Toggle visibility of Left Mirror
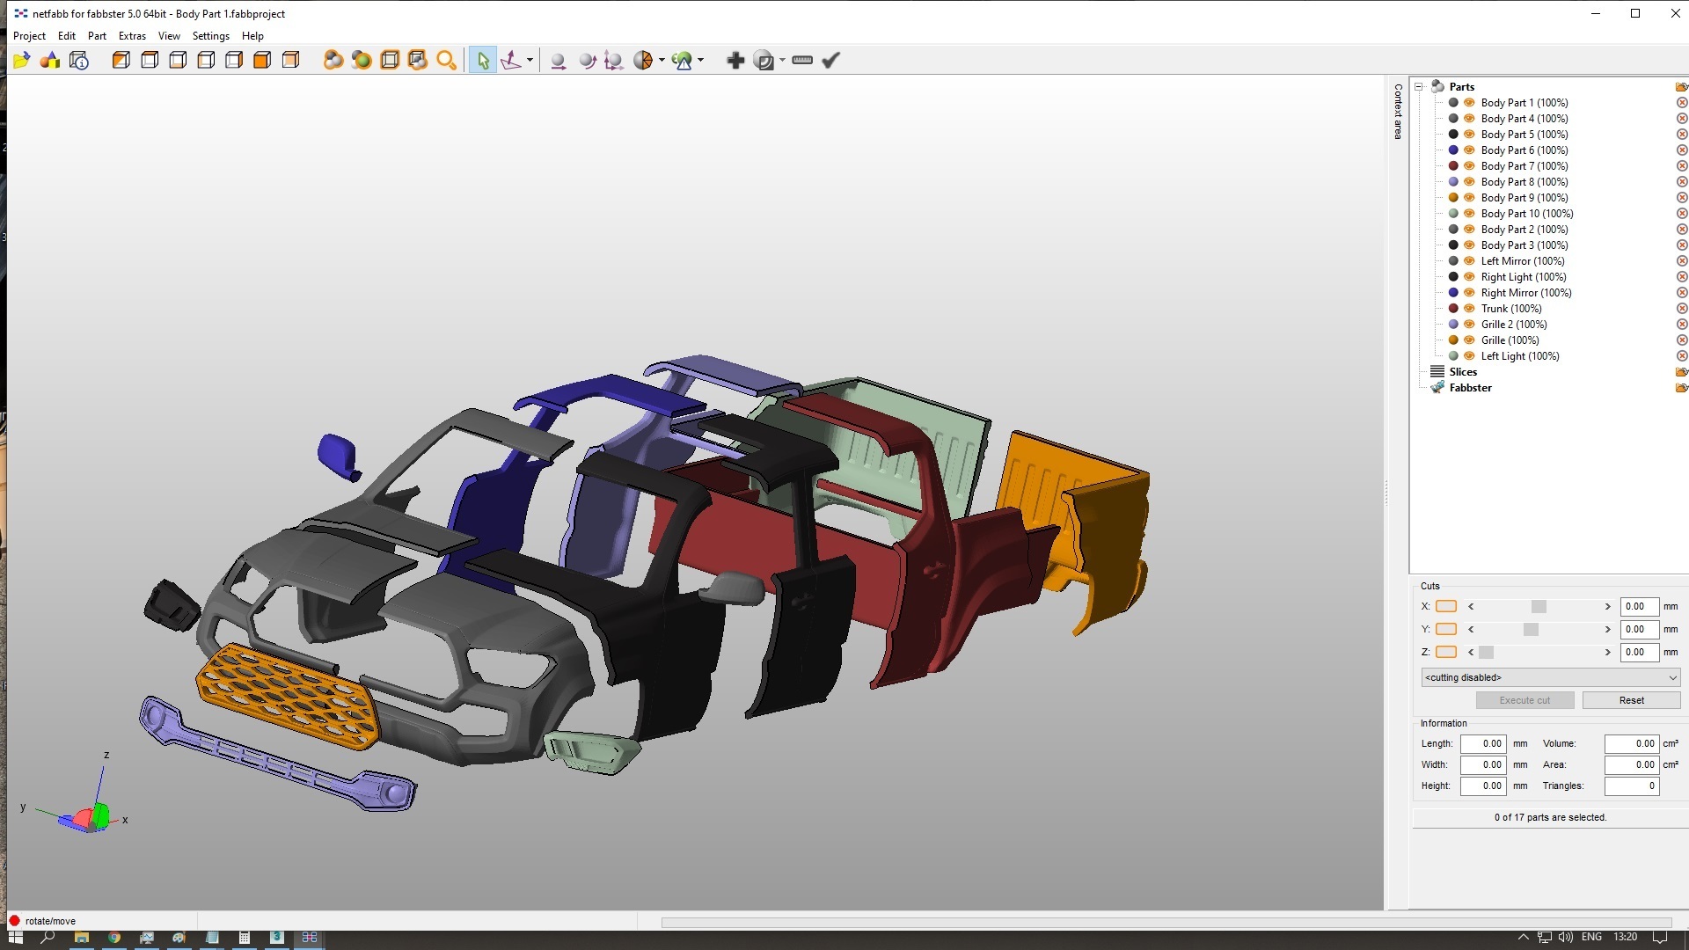Screen dimensions: 1689x950 pyautogui.click(x=1469, y=261)
